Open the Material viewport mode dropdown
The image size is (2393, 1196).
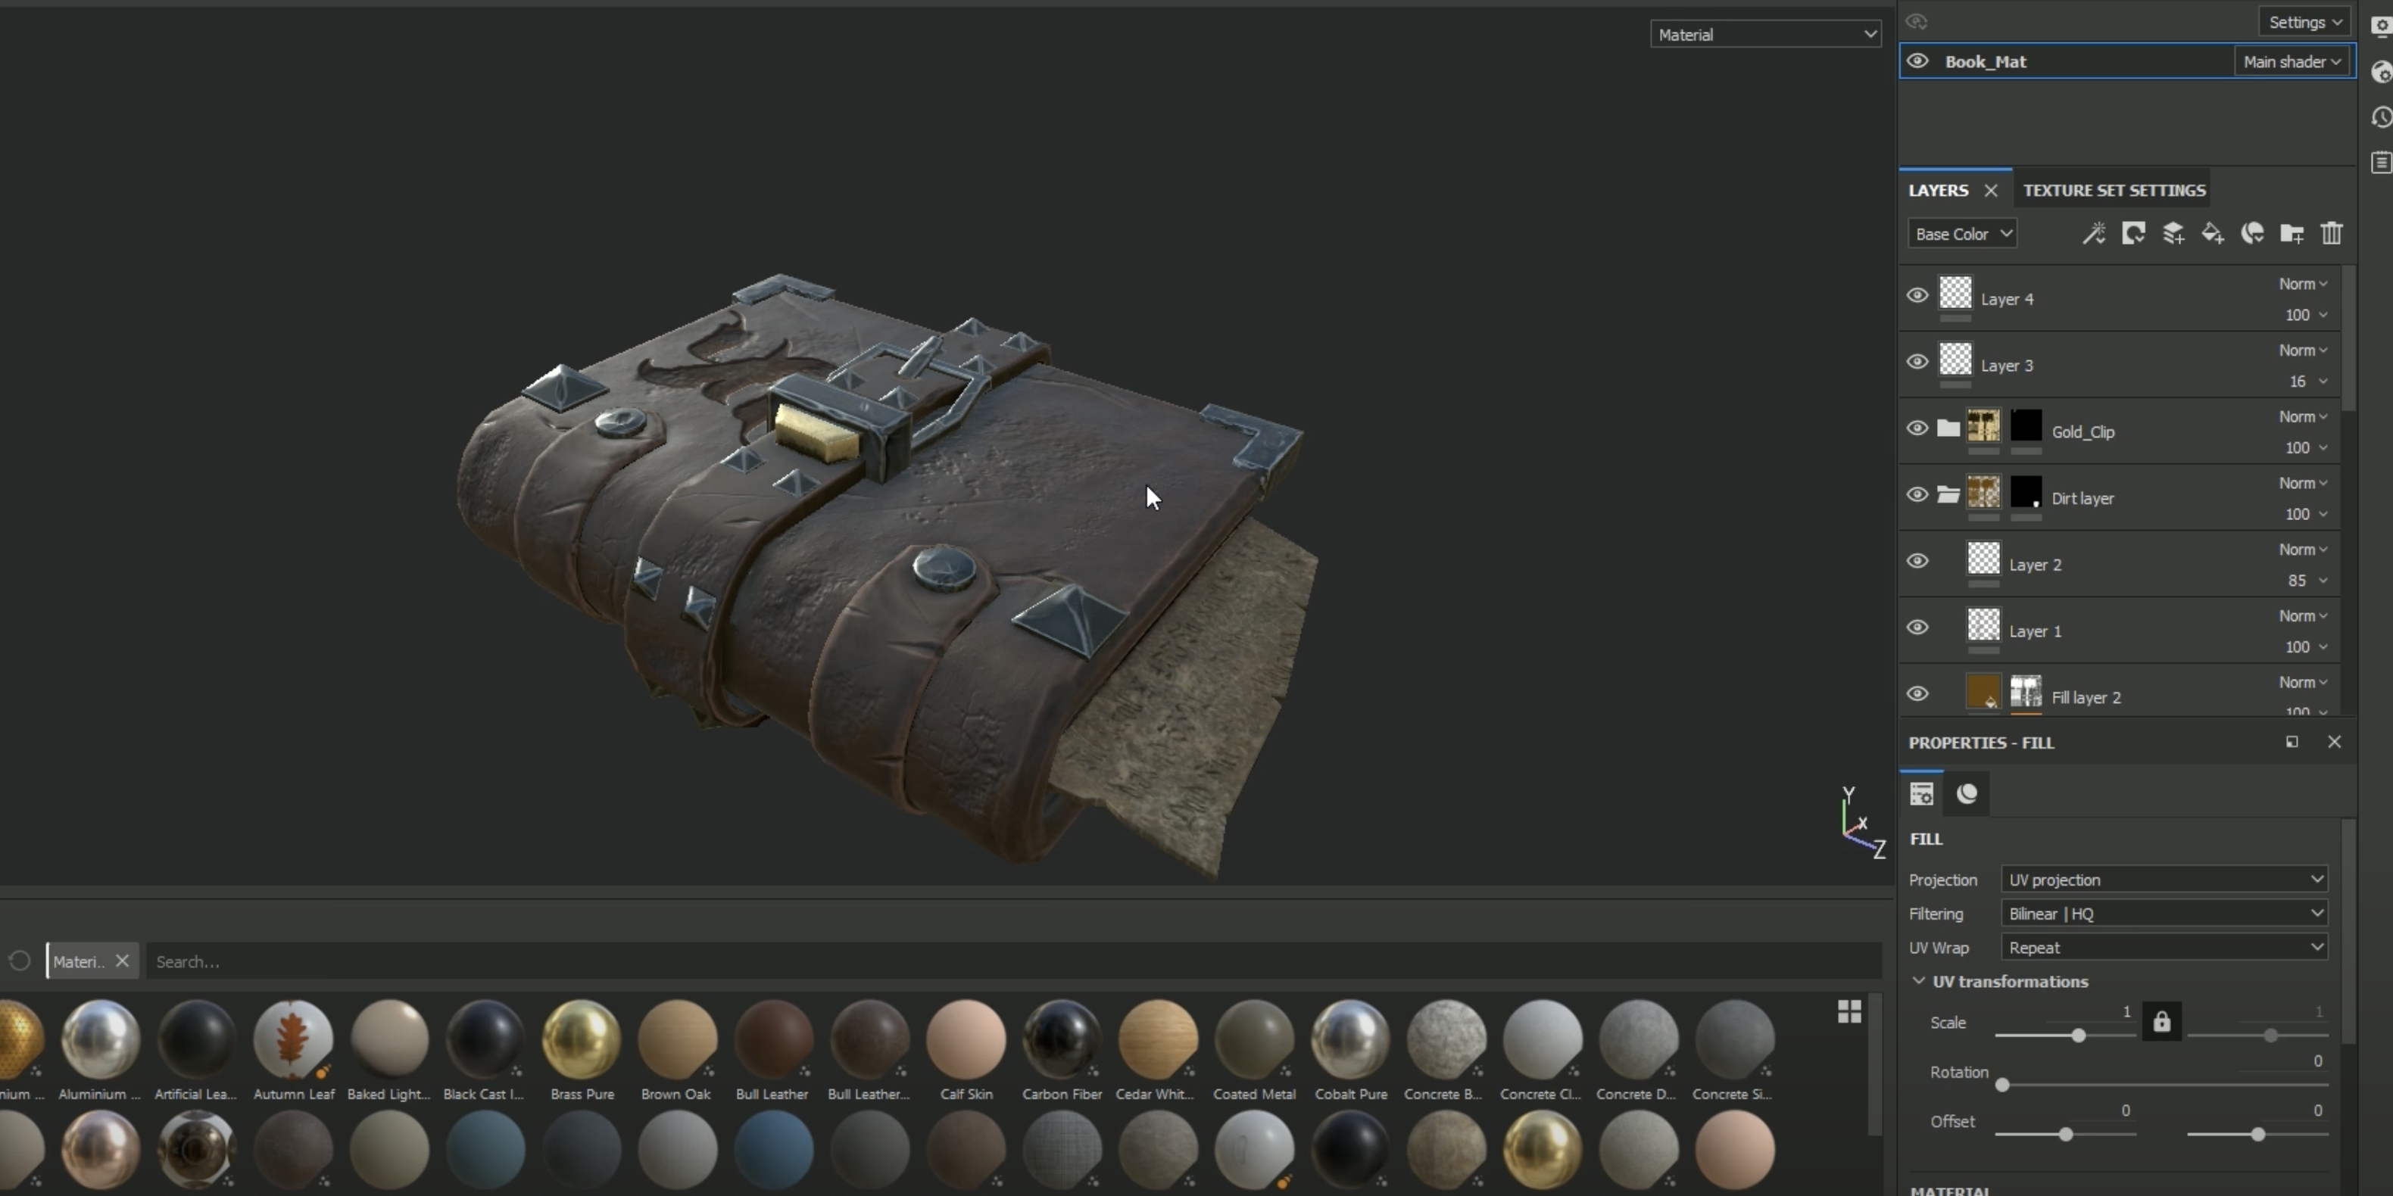pos(1765,34)
